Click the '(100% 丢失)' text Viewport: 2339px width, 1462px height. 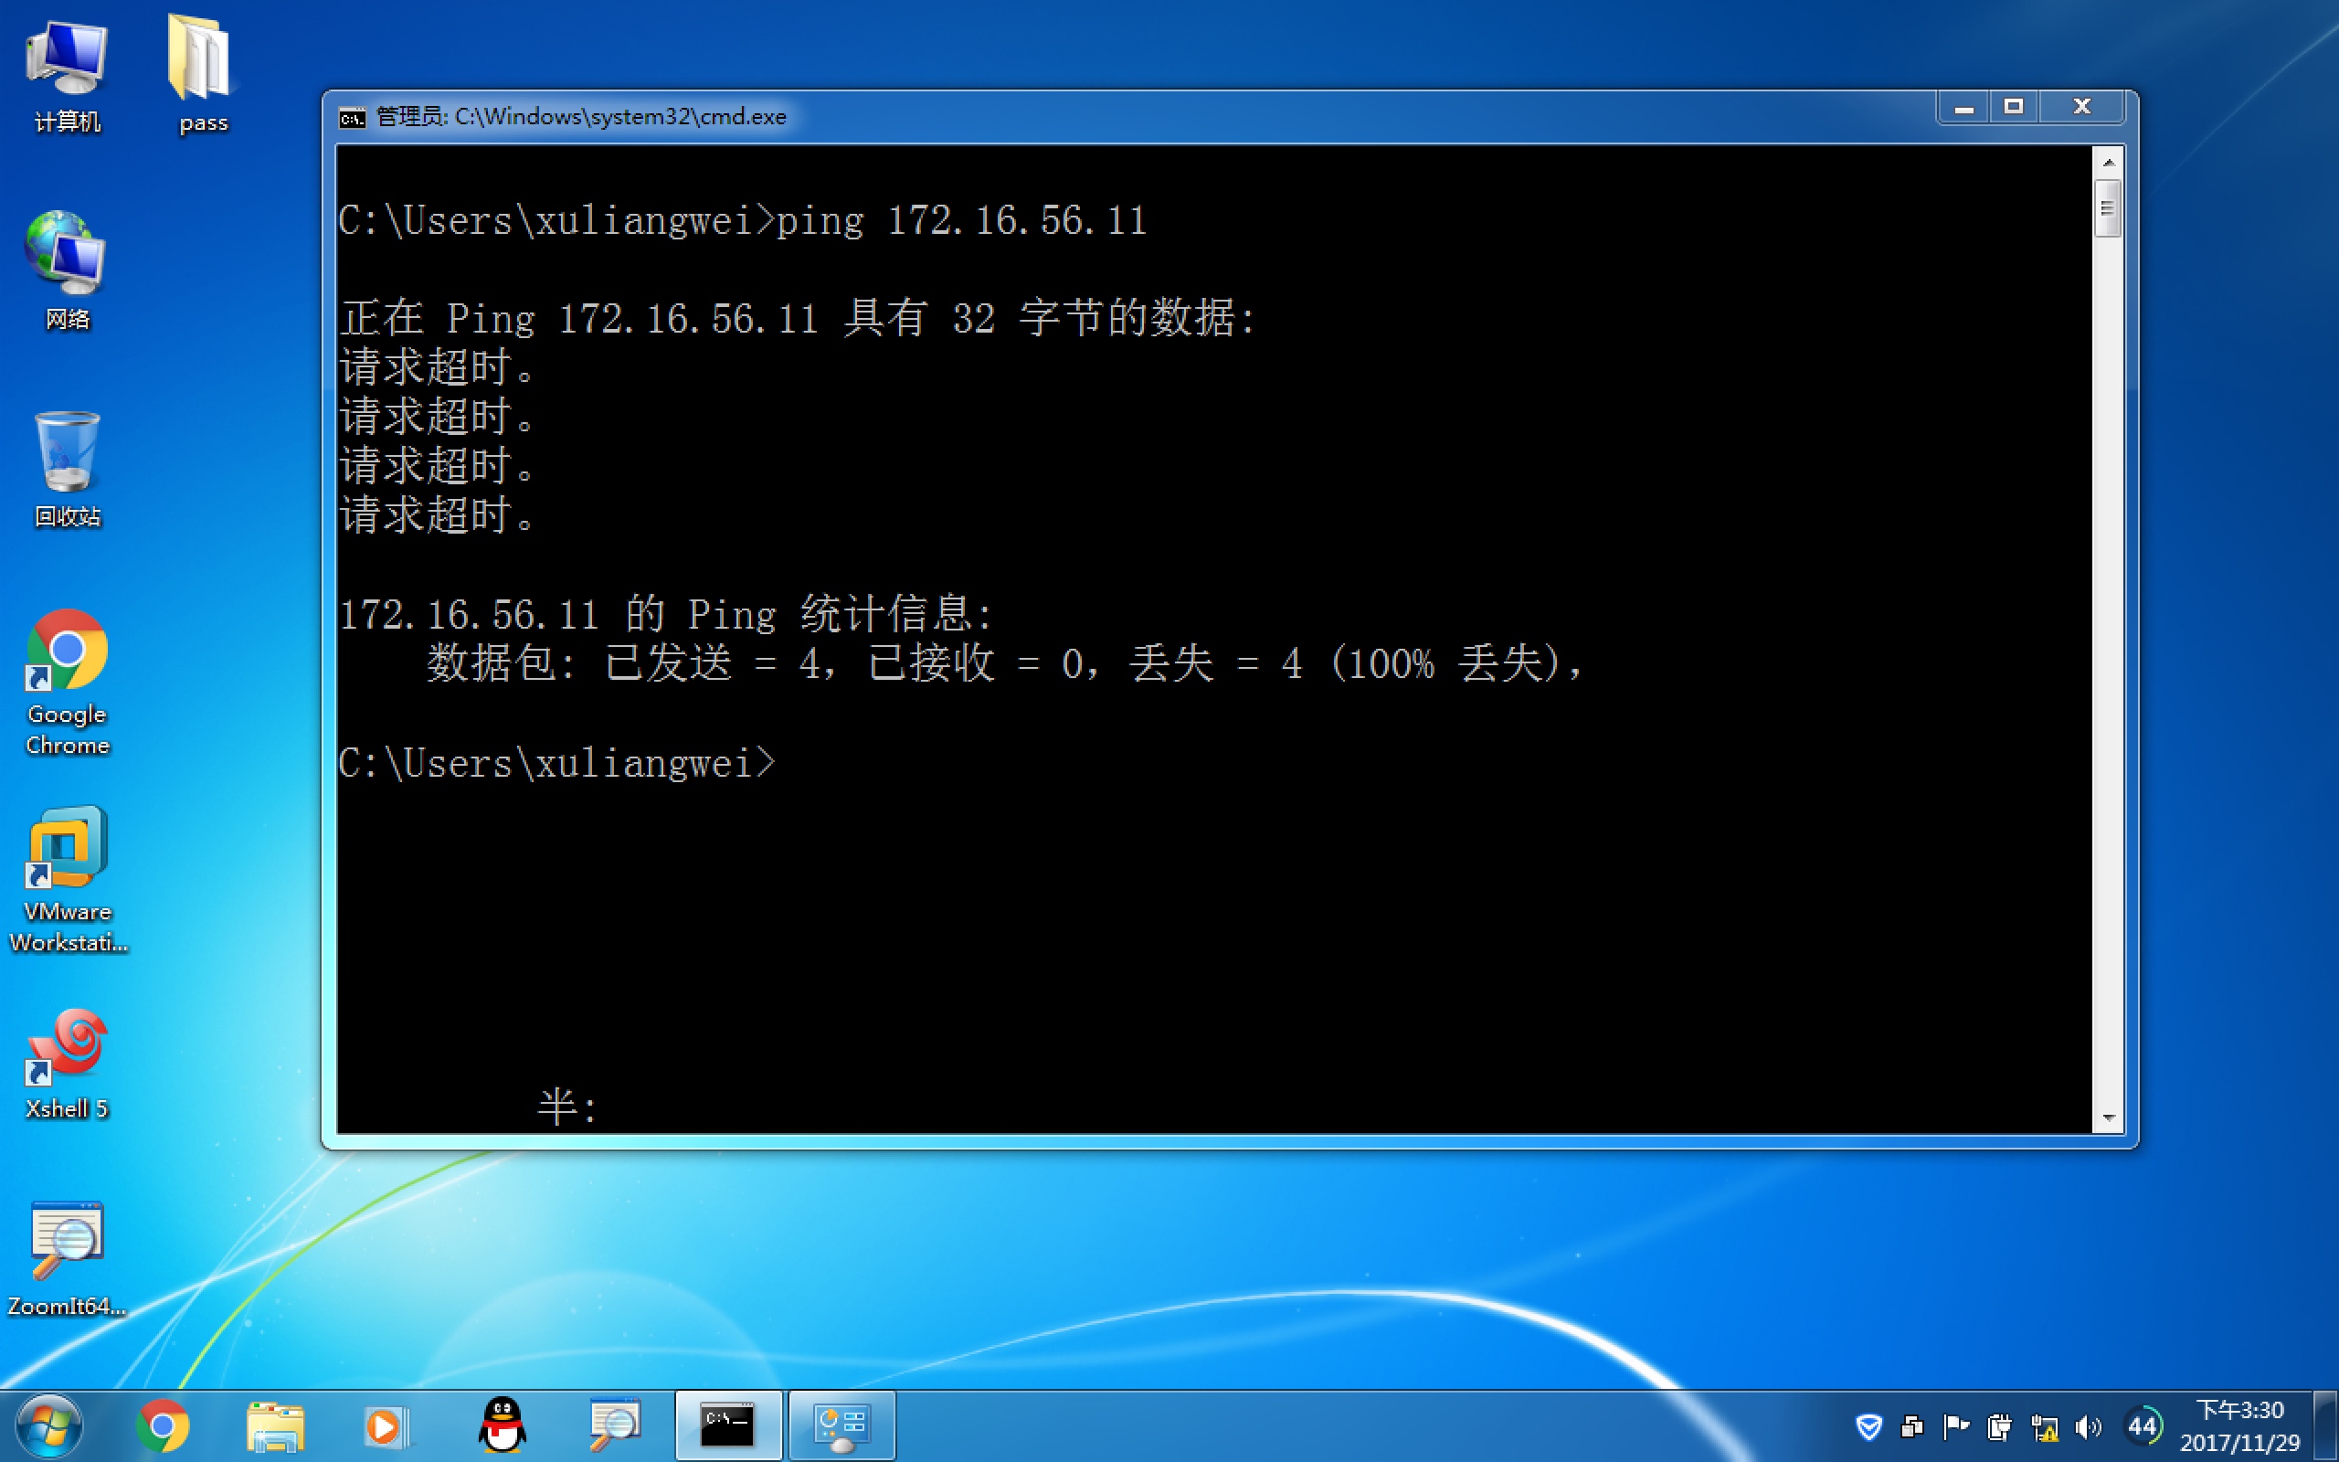[1446, 663]
